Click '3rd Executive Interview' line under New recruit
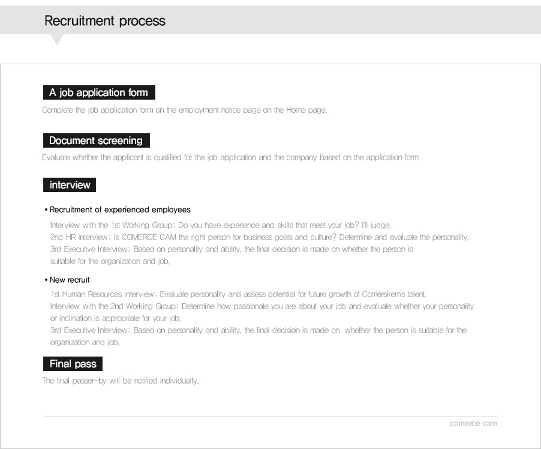 [259, 331]
